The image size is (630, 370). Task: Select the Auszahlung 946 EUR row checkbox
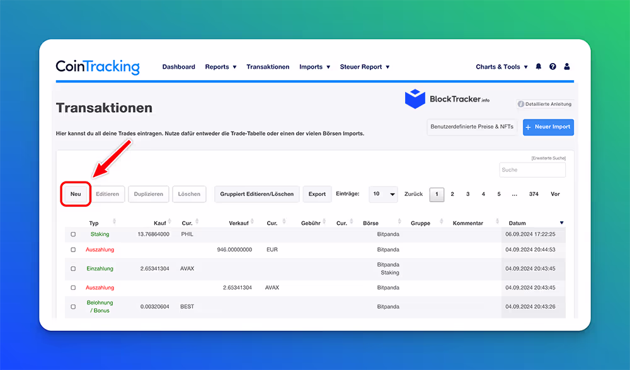73,250
